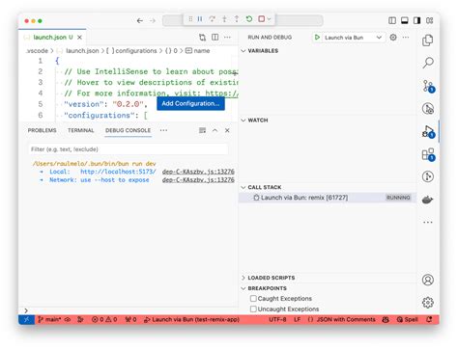This screenshot has height=349, width=458.
Task: Switch to the Problems tab
Action: 42,130
